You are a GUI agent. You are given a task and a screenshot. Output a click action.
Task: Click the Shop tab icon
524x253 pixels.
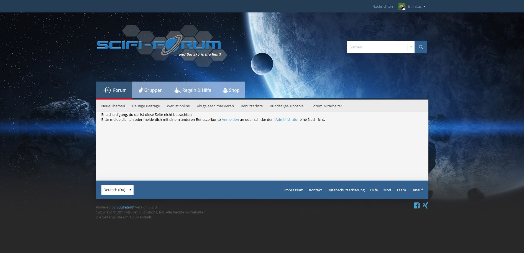click(x=225, y=90)
